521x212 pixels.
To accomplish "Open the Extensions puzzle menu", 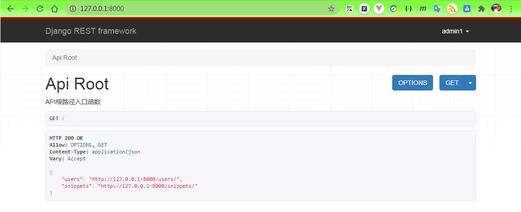I will 482,9.
